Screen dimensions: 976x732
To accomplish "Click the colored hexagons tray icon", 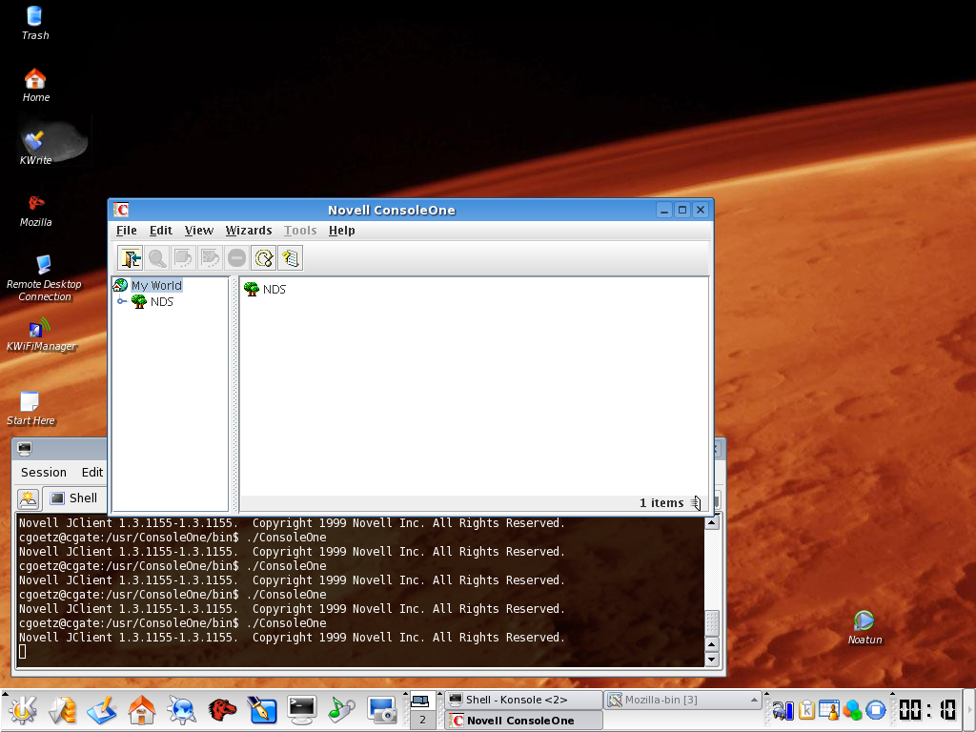I will point(852,710).
